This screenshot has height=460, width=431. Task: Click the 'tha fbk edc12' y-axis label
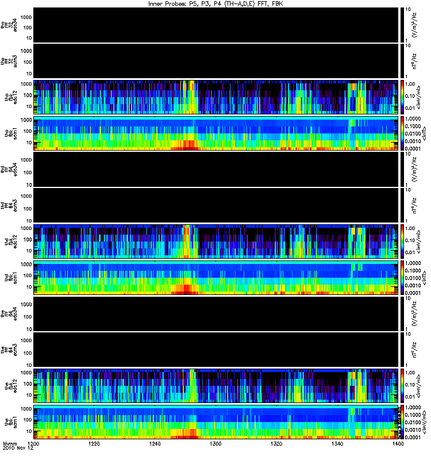11,96
